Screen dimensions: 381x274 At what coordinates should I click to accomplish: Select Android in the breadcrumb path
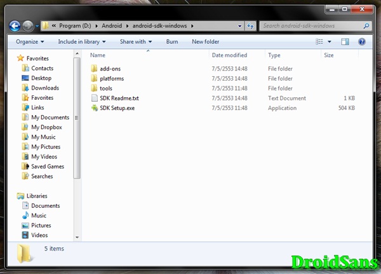[112, 26]
